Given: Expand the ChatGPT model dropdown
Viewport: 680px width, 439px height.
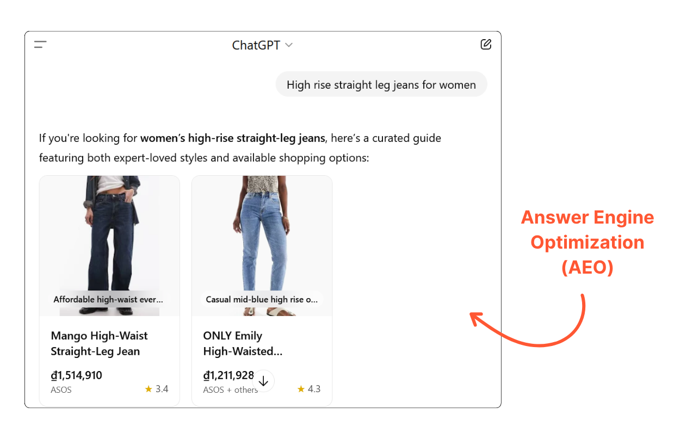Looking at the screenshot, I should pyautogui.click(x=262, y=45).
